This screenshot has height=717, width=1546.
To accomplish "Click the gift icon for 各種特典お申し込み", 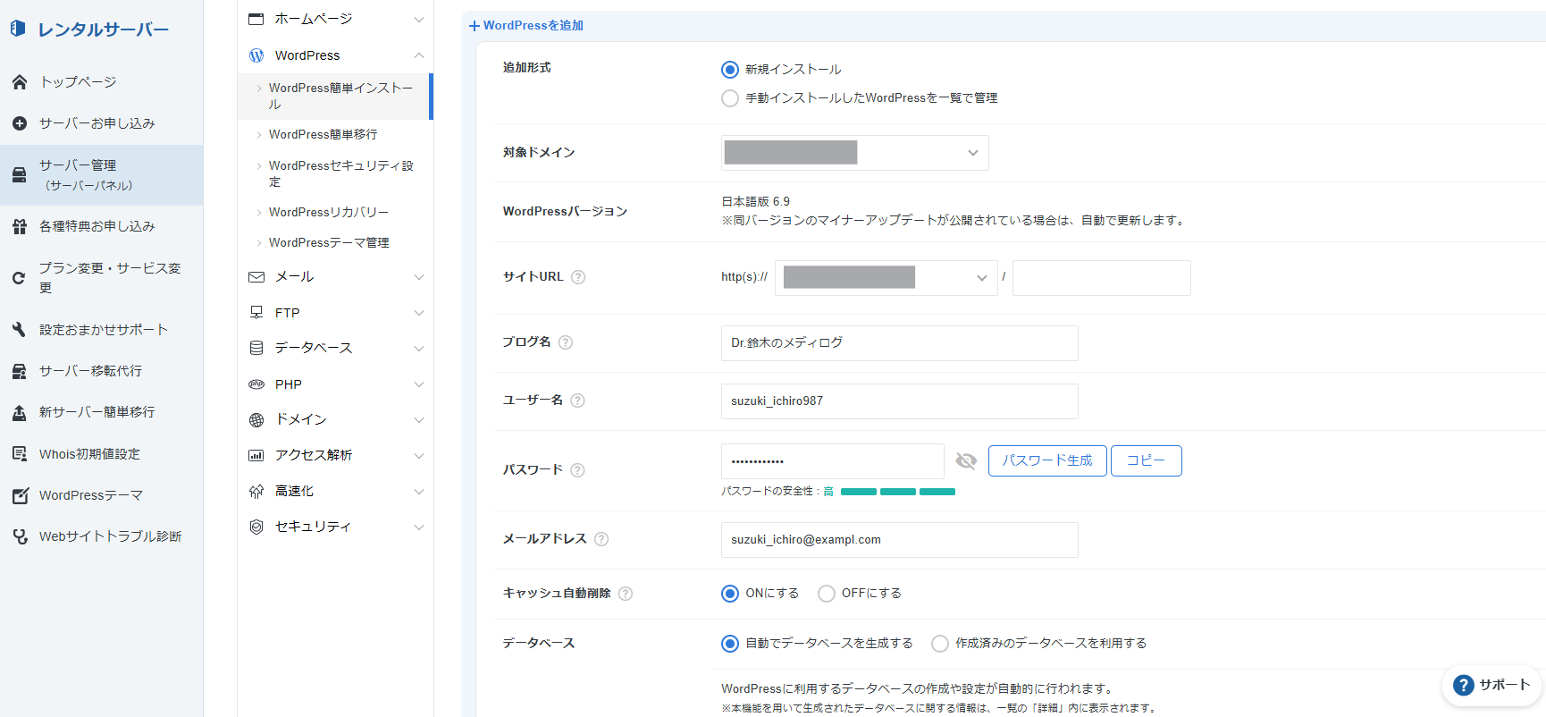I will (20, 226).
